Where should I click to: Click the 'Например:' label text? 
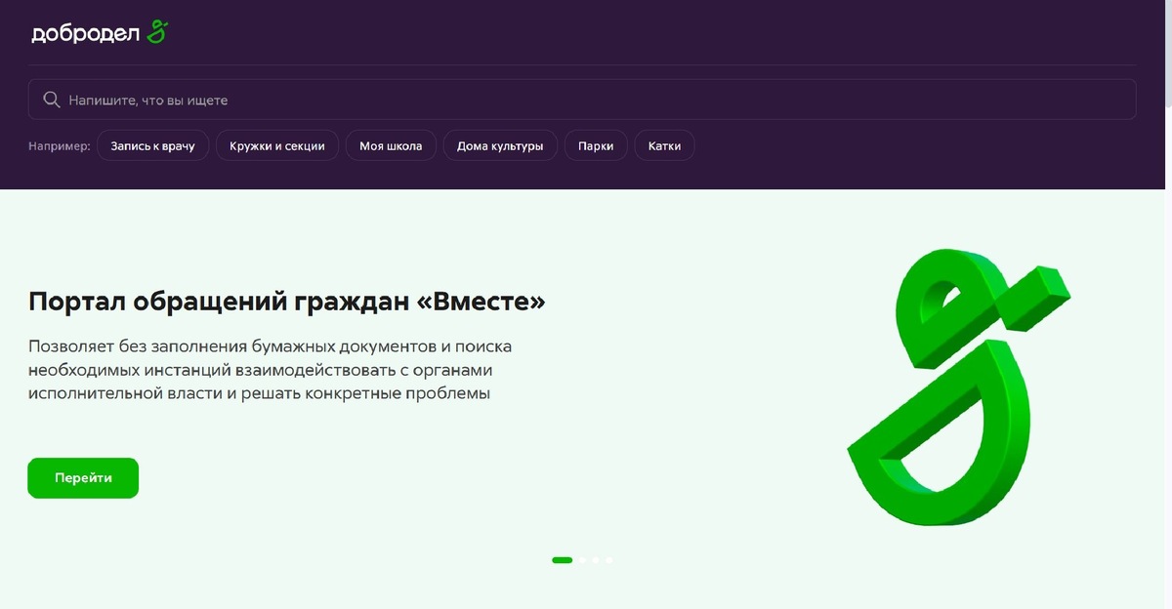[x=60, y=146]
